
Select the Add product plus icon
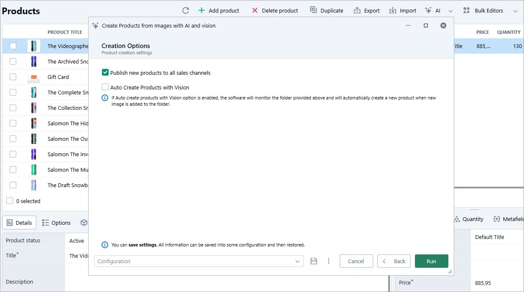[x=201, y=10]
